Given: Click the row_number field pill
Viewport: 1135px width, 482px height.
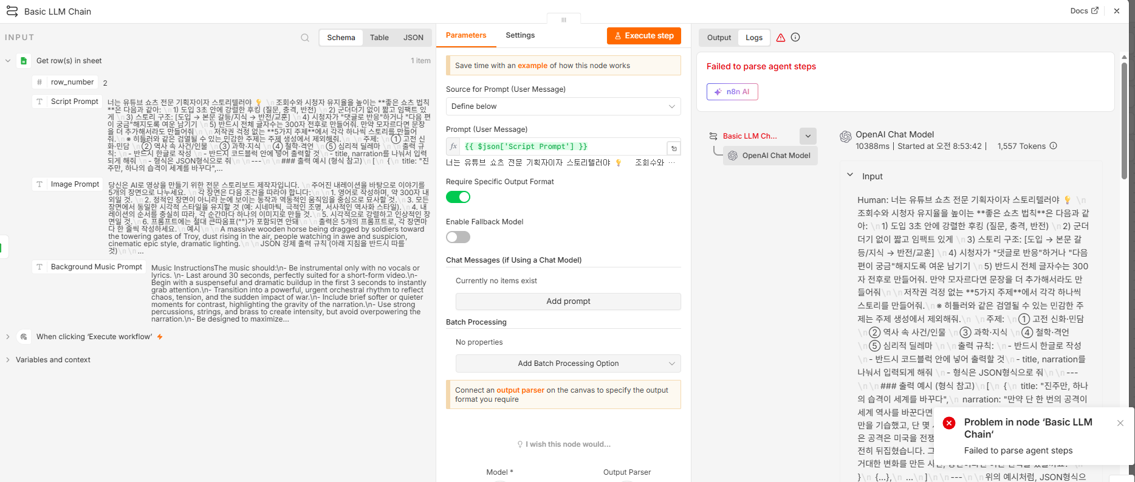Looking at the screenshot, I should pos(65,82).
